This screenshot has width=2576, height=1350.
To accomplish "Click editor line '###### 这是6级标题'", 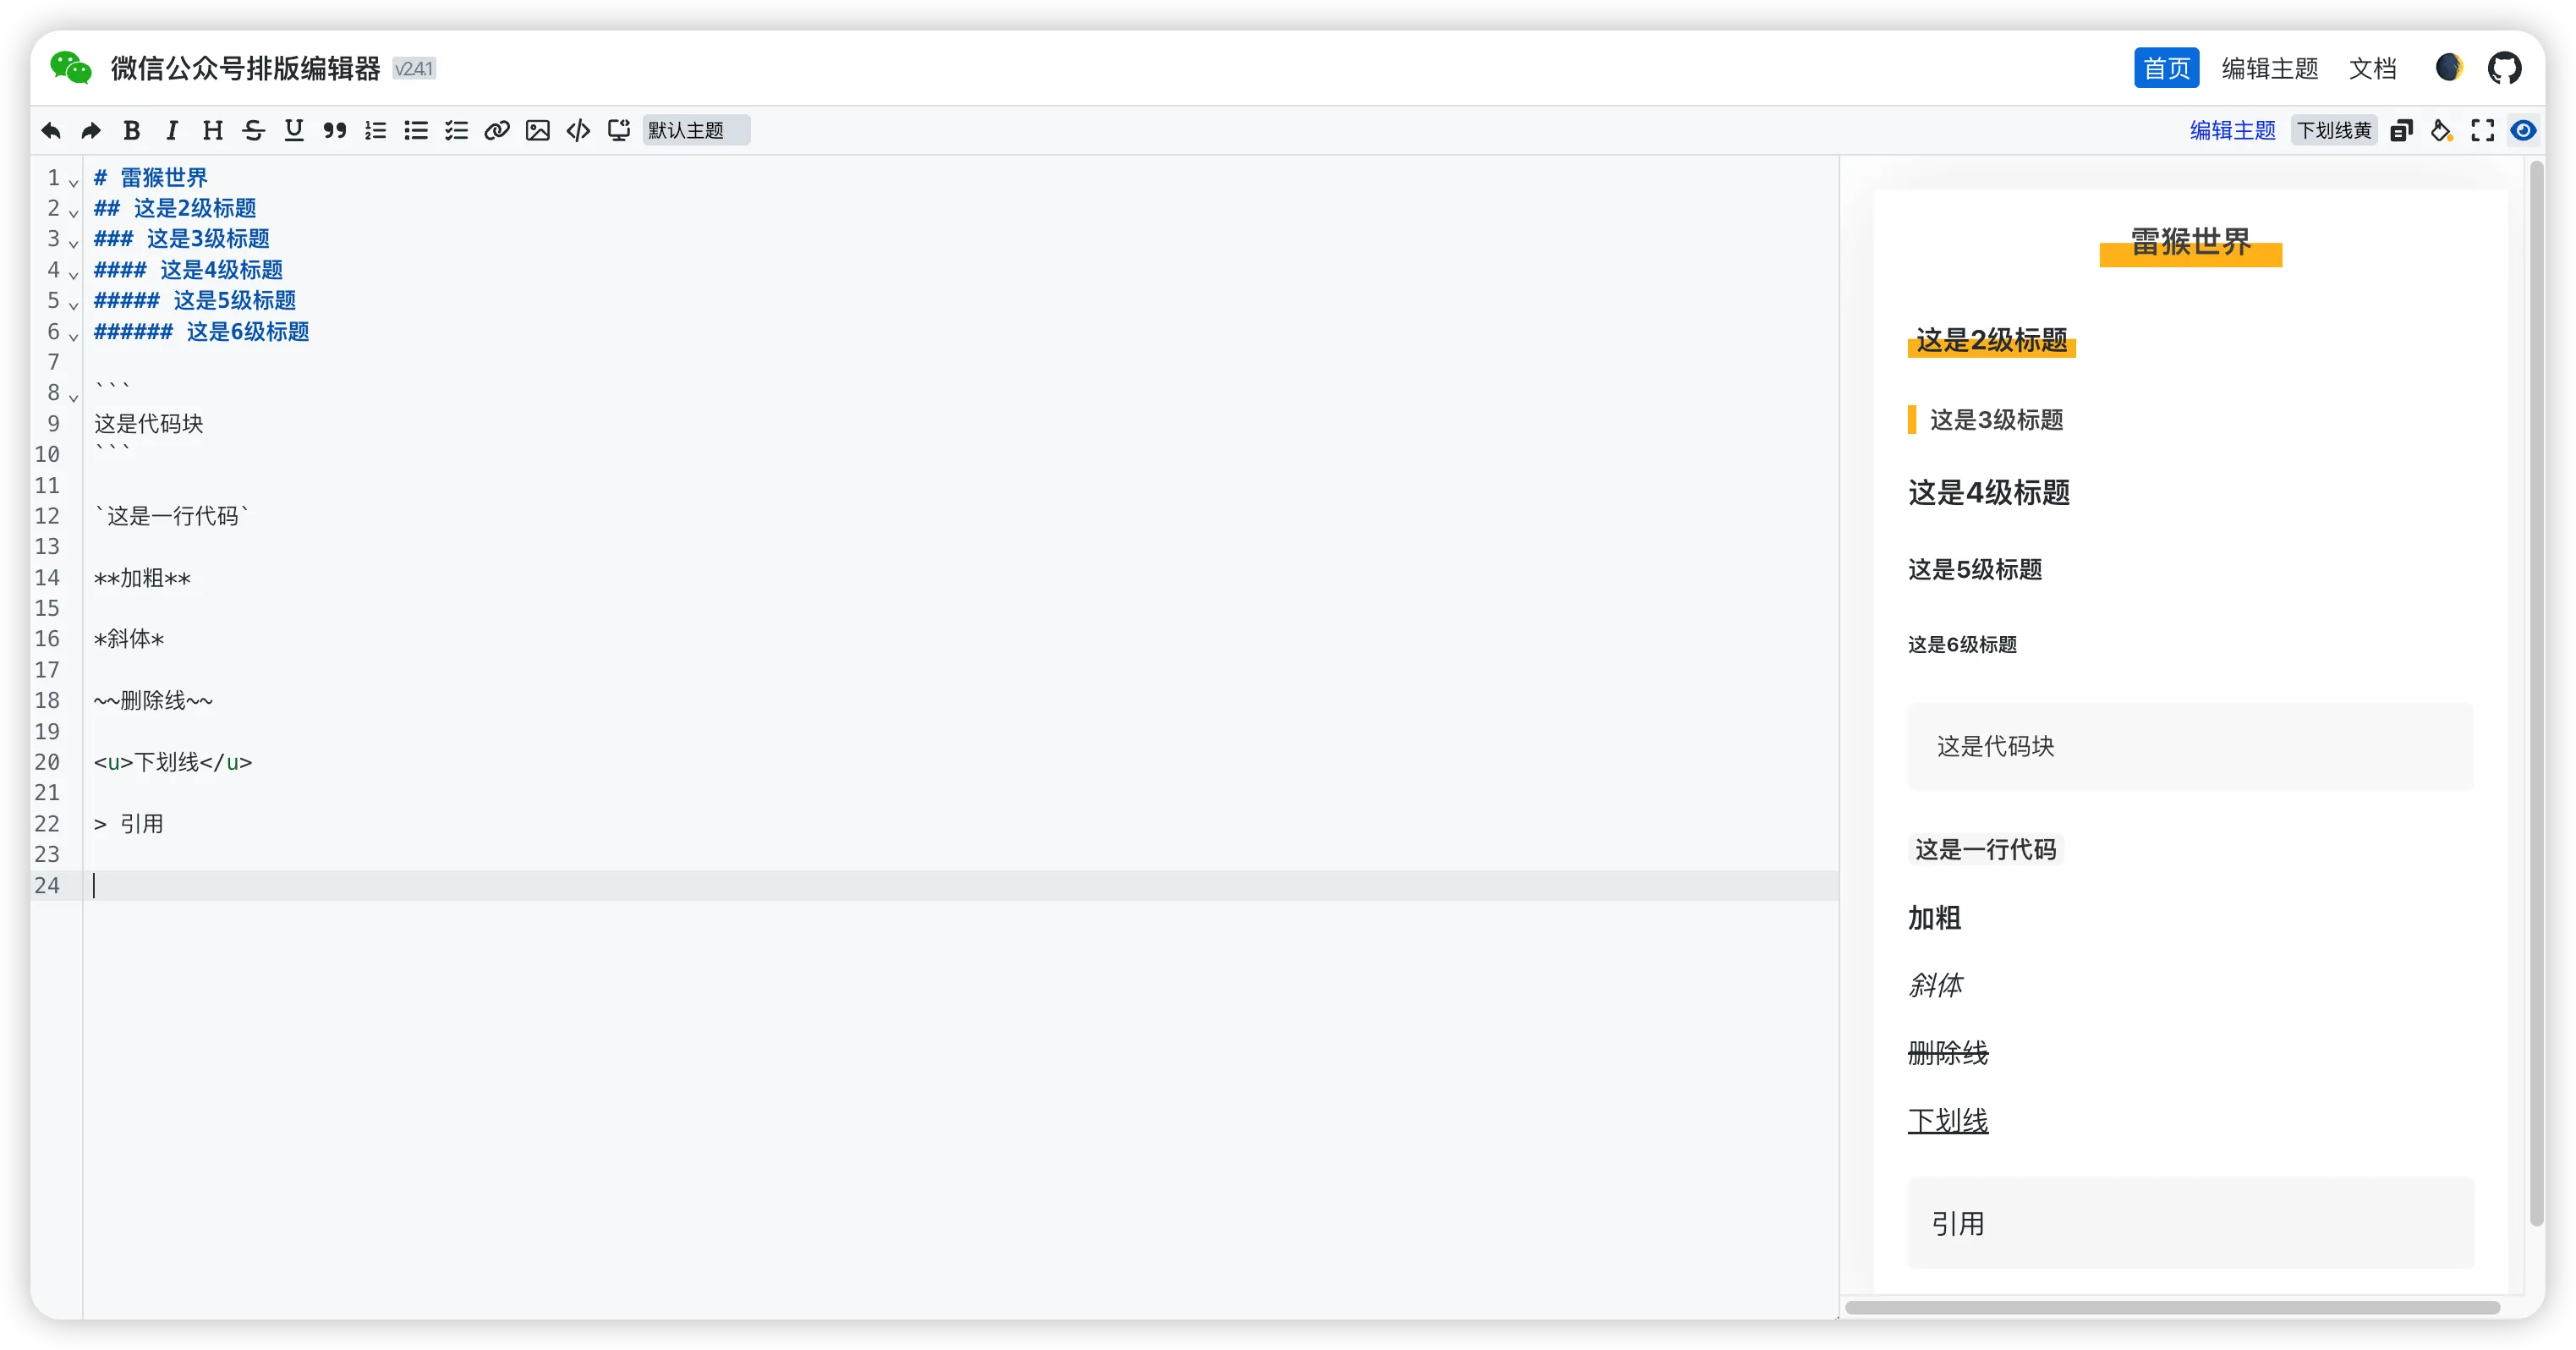I will [x=201, y=331].
